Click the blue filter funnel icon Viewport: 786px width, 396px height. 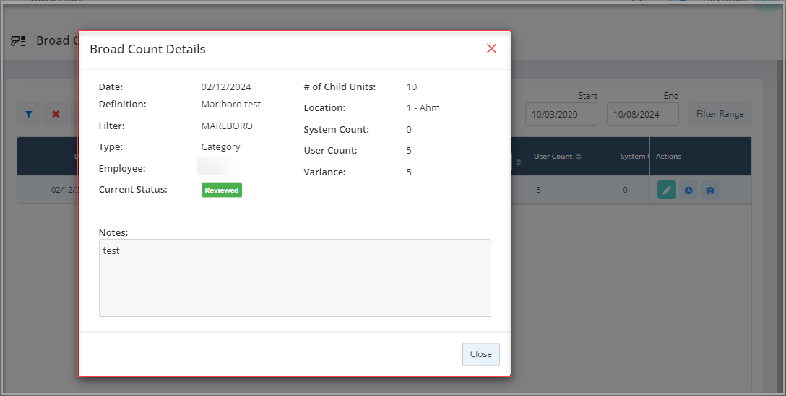[29, 114]
